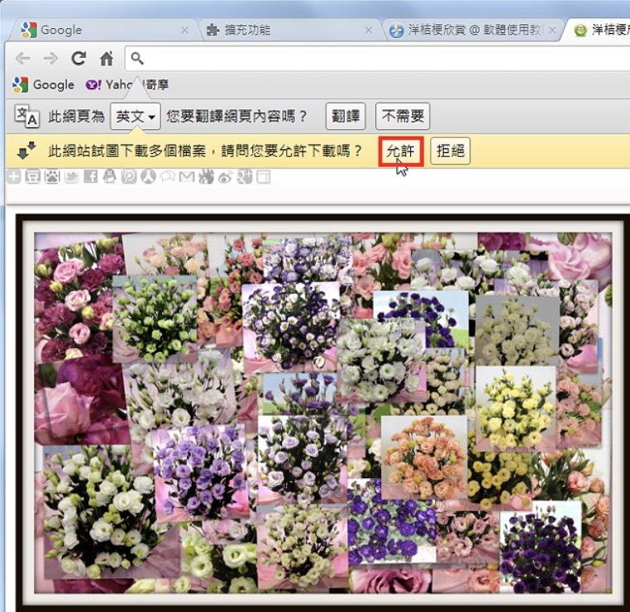Click the 翻譯 translate button

346,117
